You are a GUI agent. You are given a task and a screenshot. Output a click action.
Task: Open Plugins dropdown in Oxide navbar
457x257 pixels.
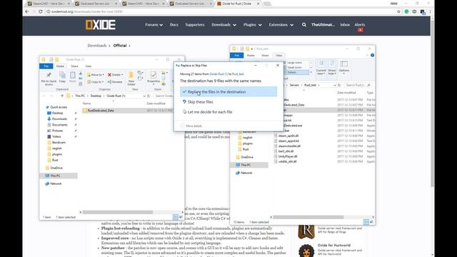[253, 25]
